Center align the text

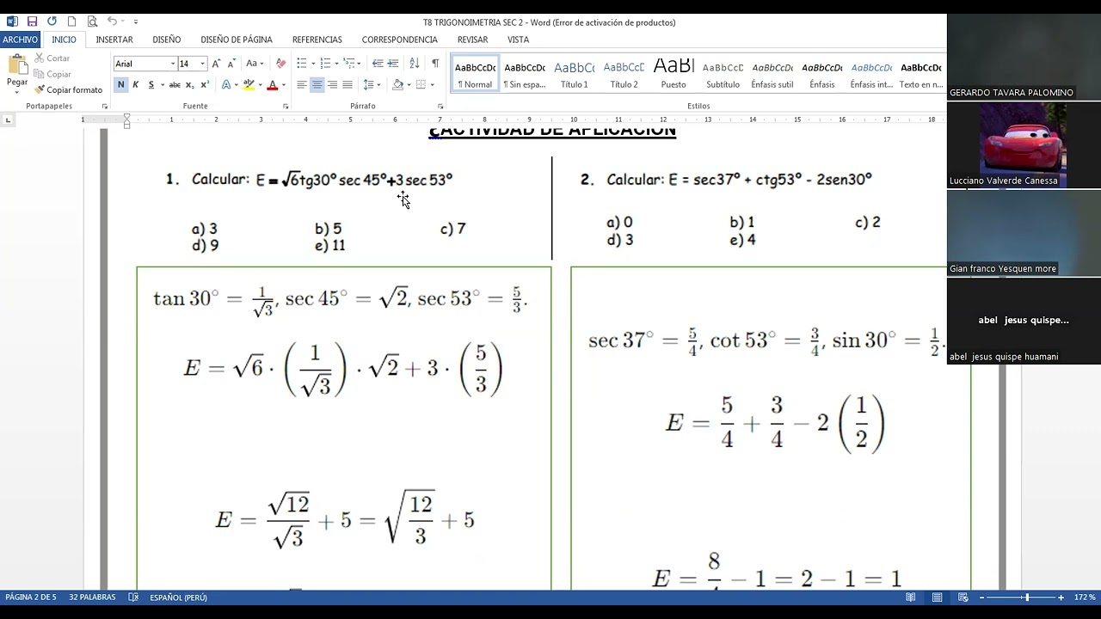pyautogui.click(x=317, y=85)
